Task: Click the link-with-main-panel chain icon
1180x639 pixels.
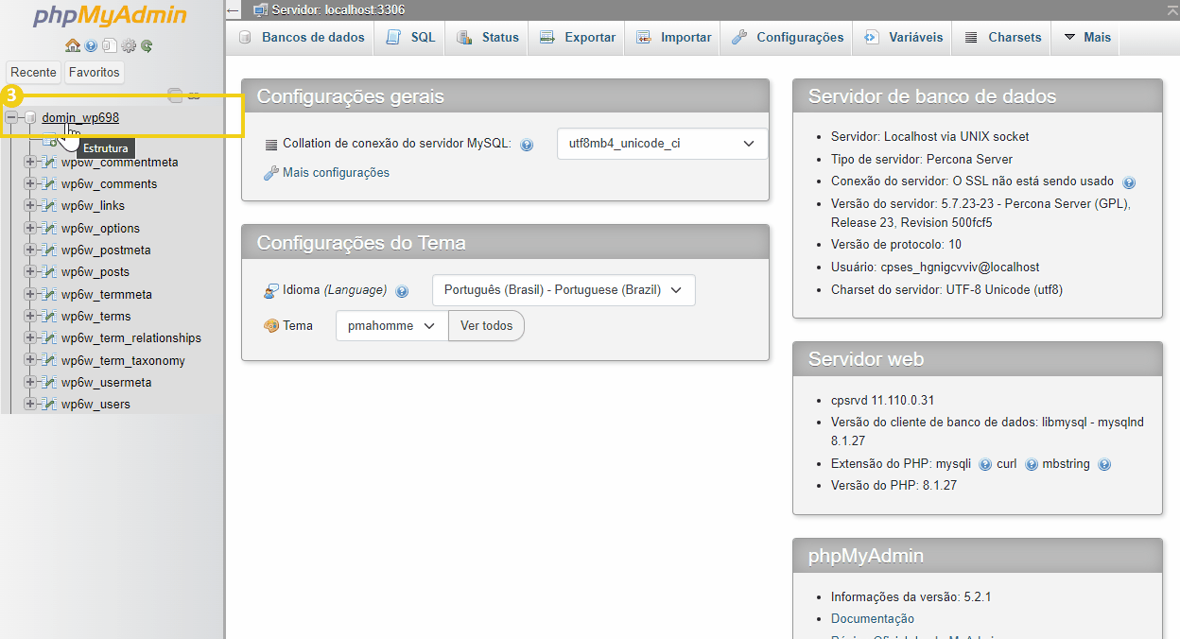Action: 194,95
